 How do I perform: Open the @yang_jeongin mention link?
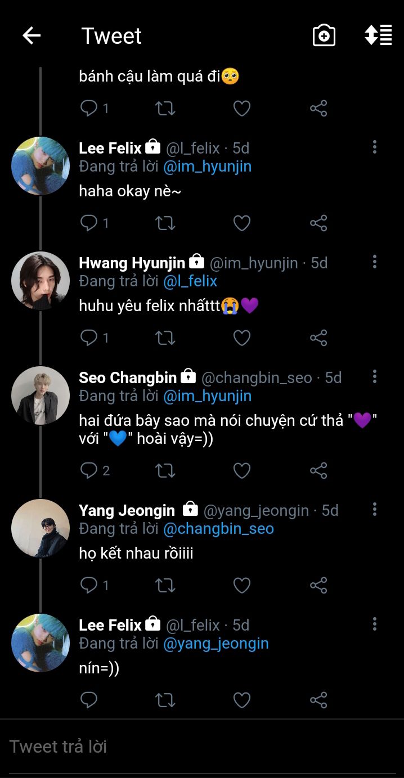216,644
